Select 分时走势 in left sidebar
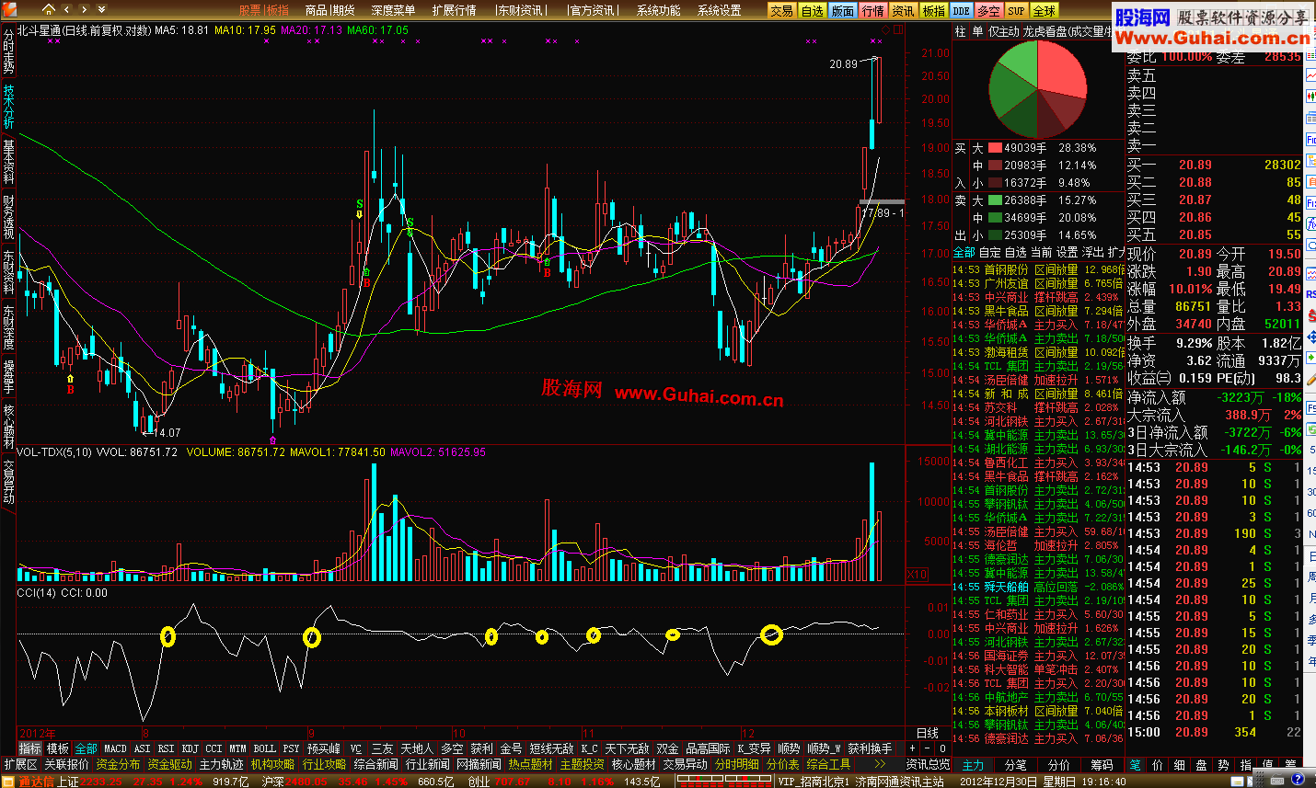This screenshot has height=788, width=1316. click(x=8, y=52)
